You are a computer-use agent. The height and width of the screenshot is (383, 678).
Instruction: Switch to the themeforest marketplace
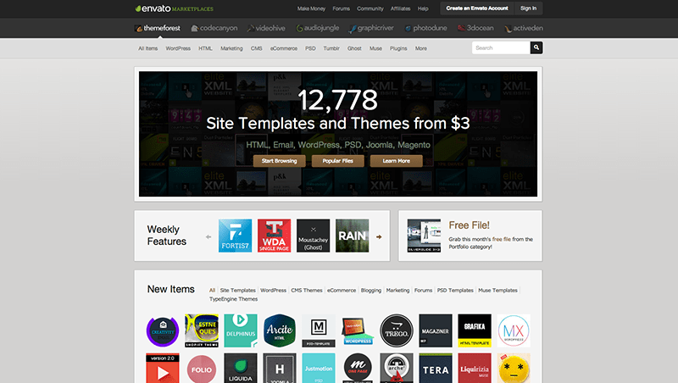tap(158, 28)
